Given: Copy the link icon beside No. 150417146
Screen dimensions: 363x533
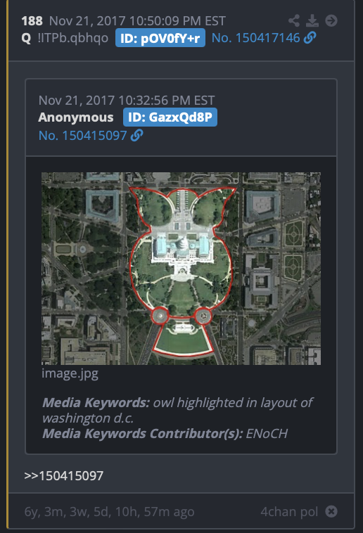Looking at the screenshot, I should coord(310,38).
